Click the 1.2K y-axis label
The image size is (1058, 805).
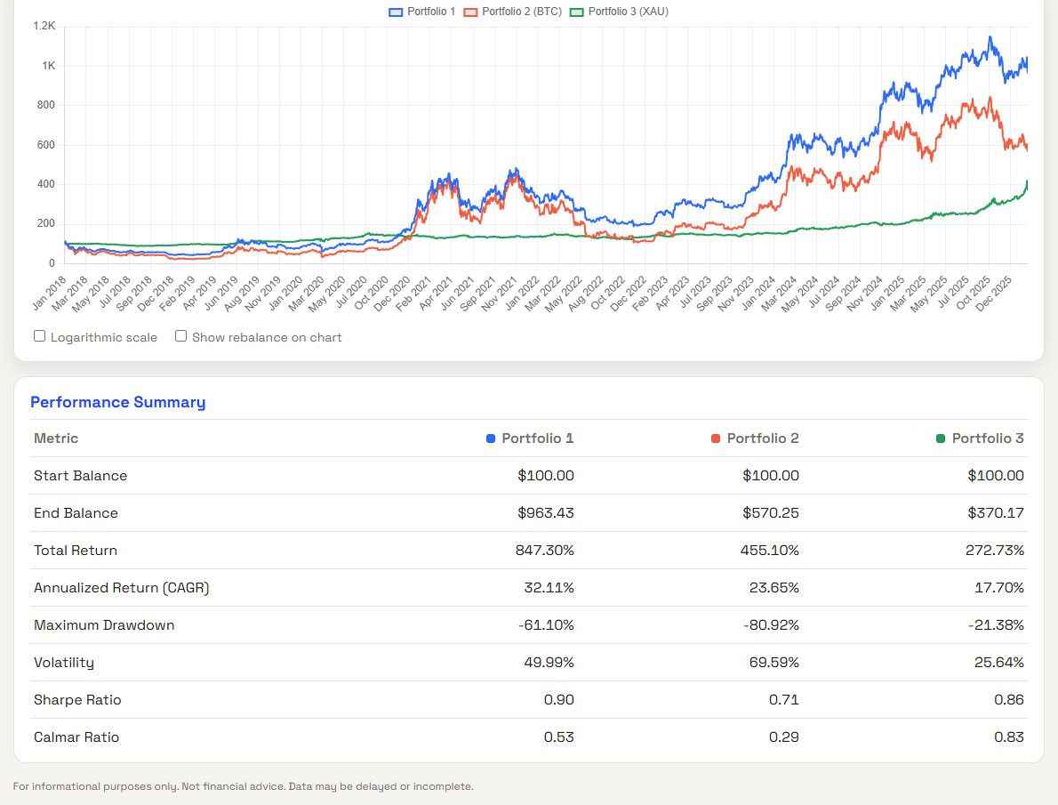click(x=44, y=26)
